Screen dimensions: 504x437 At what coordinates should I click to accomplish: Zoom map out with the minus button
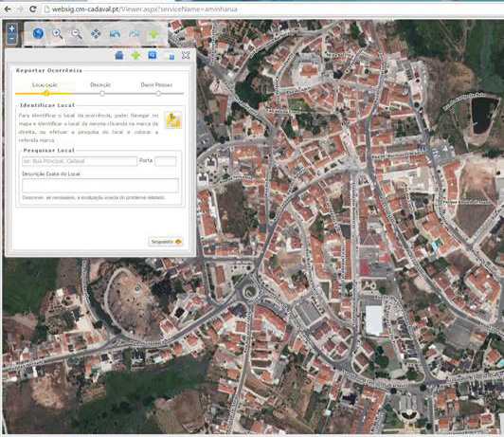11,39
